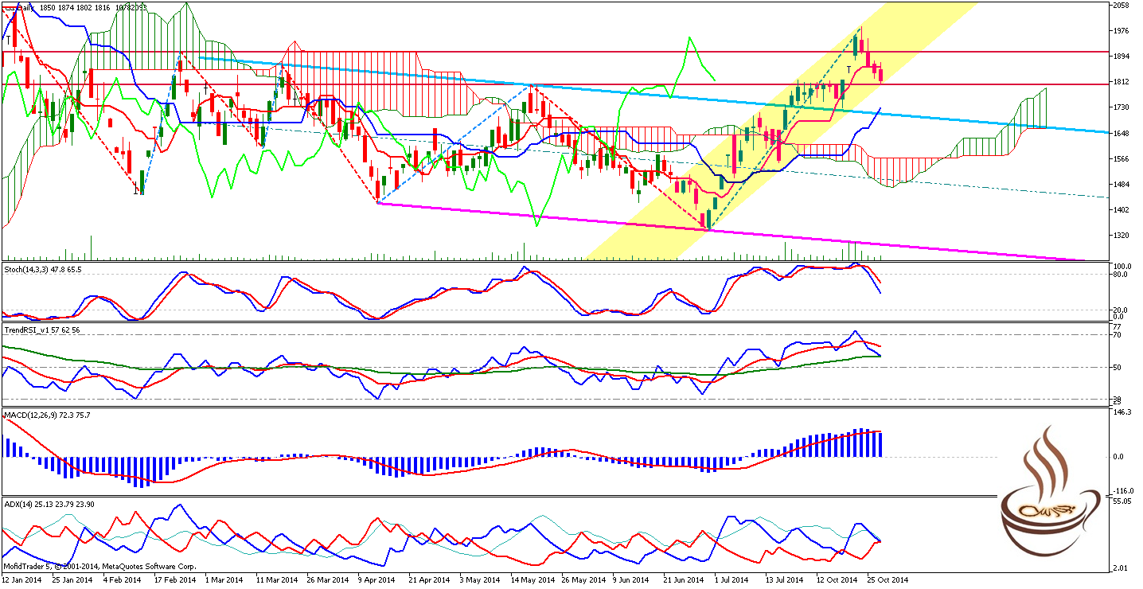Select the thick cyan descending trendline
Screen dimensions: 1143x589
653,95
